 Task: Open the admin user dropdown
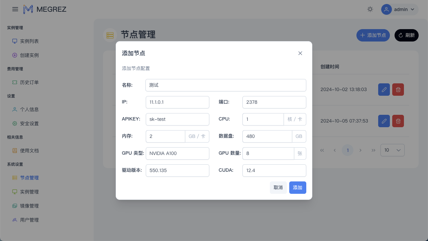[400, 9]
